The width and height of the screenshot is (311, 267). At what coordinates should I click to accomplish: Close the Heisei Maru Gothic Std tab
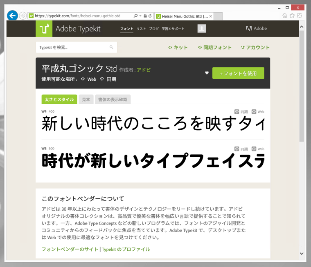211,16
